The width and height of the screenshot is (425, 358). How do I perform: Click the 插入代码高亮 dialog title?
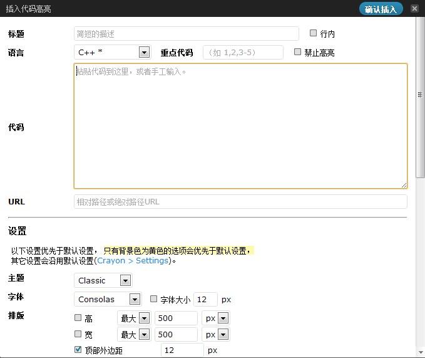pos(28,9)
